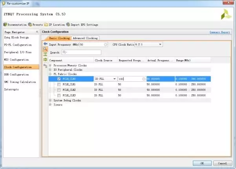
Task: Click the Component column header
Action: point(71,60)
